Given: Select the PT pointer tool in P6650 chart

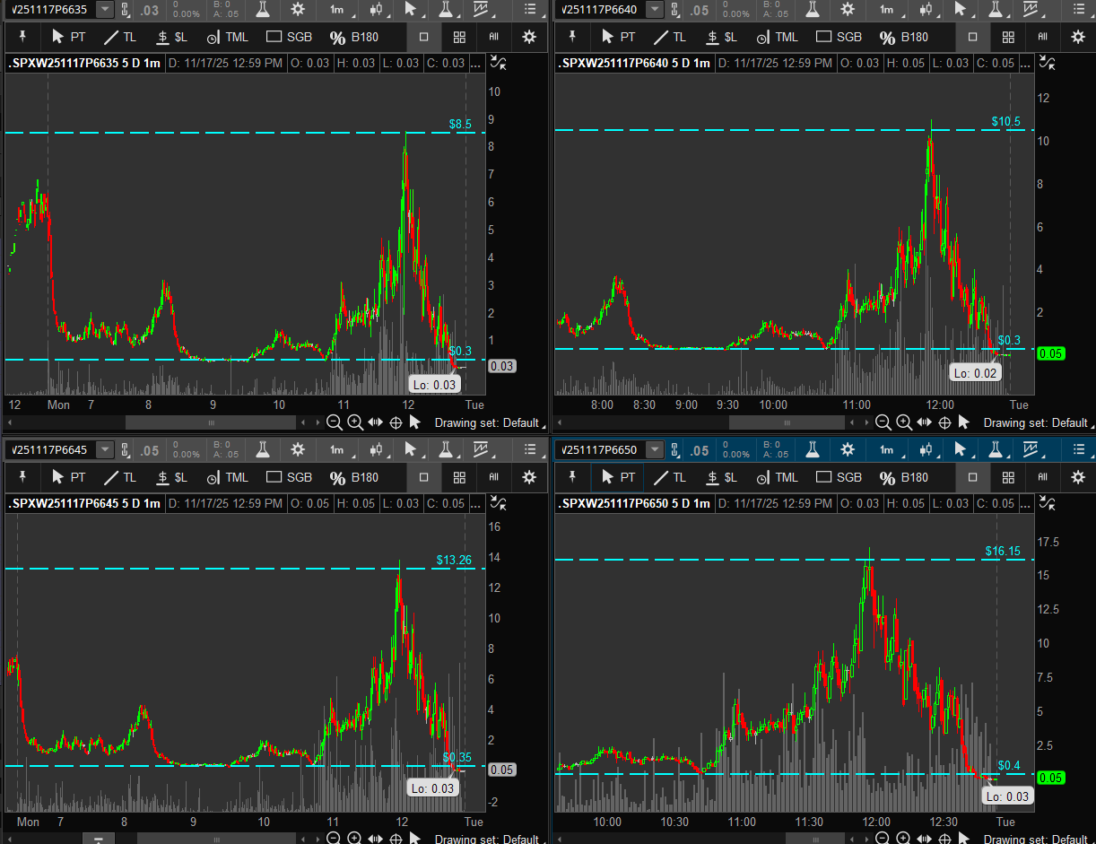Looking at the screenshot, I should [x=618, y=477].
